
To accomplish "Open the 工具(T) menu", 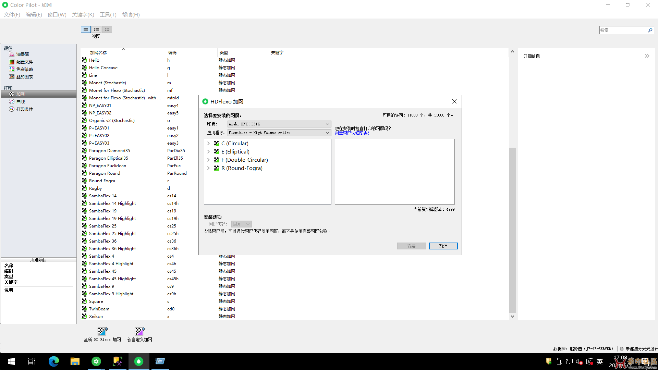I will [108, 14].
